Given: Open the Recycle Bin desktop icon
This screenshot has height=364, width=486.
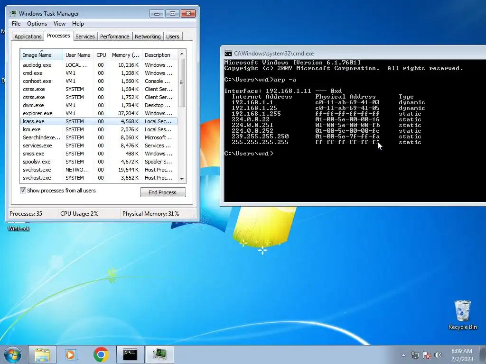Looking at the screenshot, I should 462,315.
